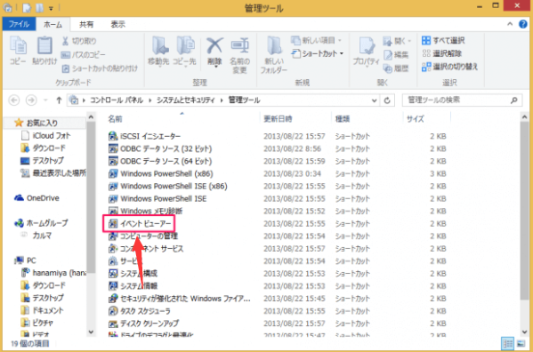This screenshot has width=533, height=352.
Task: Click コントロール パネル in breadcrumb
Action: pos(117,100)
